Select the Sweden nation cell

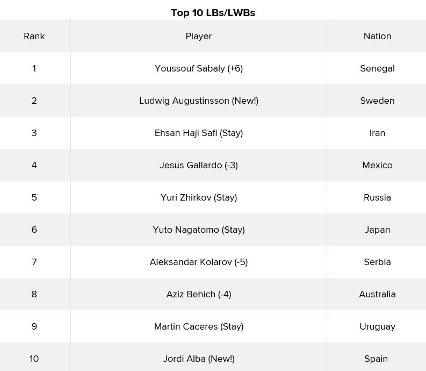[x=377, y=101]
